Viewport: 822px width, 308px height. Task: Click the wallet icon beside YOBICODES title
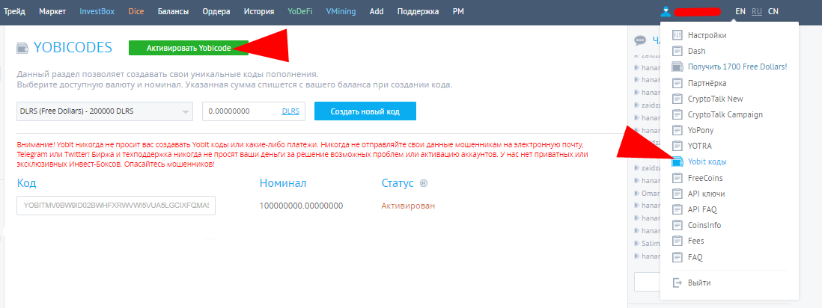pyautogui.click(x=22, y=48)
